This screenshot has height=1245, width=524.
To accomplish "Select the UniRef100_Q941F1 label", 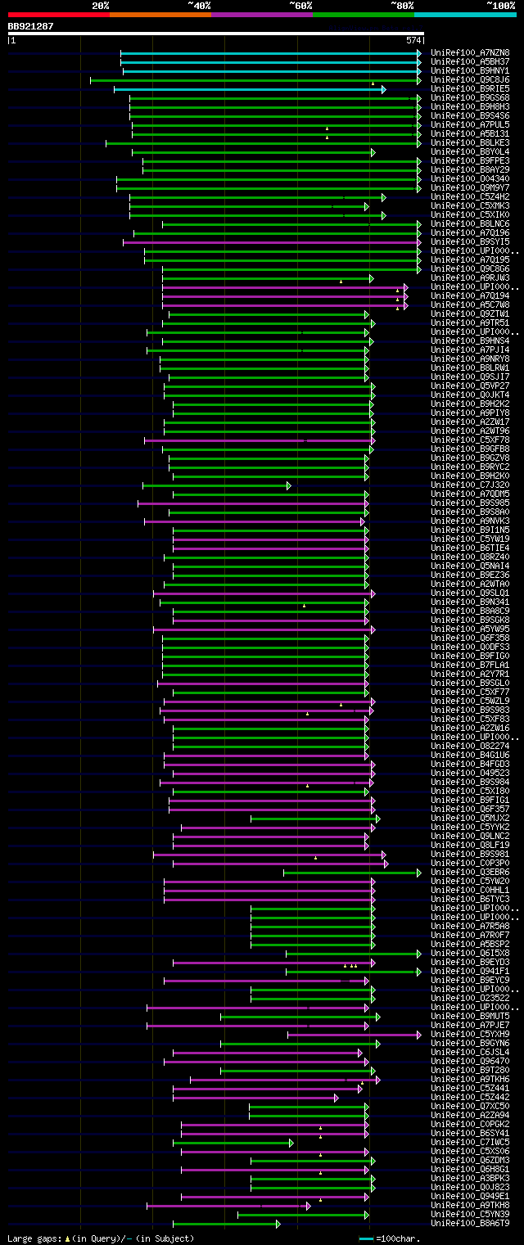I will click(x=470, y=971).
